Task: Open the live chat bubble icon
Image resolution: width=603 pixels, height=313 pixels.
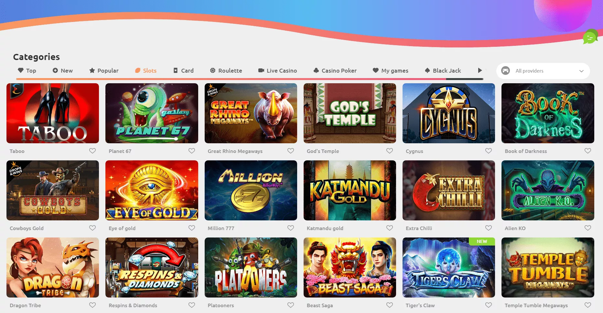Action: click(590, 37)
